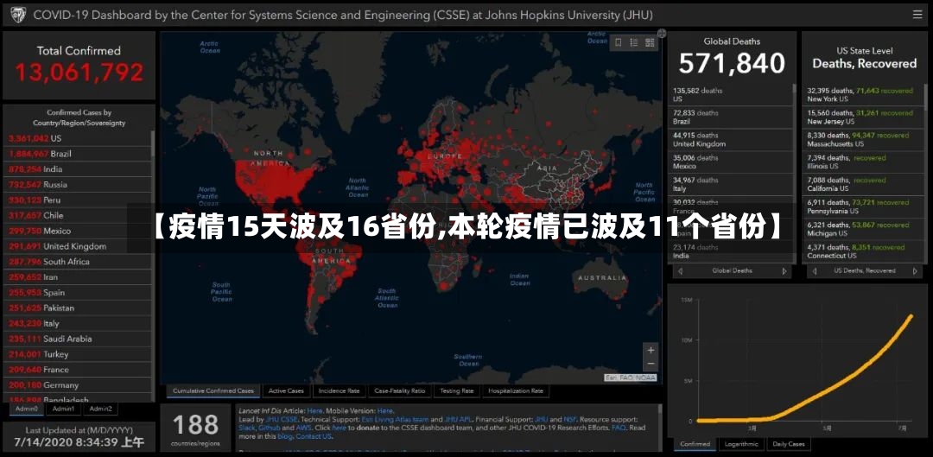Open the Contact US link

[x=313, y=436]
